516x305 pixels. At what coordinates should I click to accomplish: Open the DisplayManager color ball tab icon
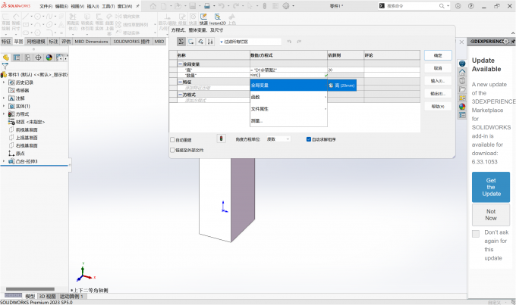49,58
